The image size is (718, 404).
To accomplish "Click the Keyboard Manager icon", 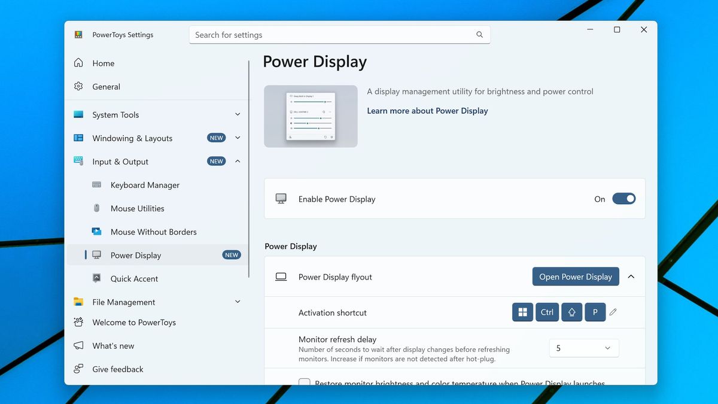I will coord(97,185).
